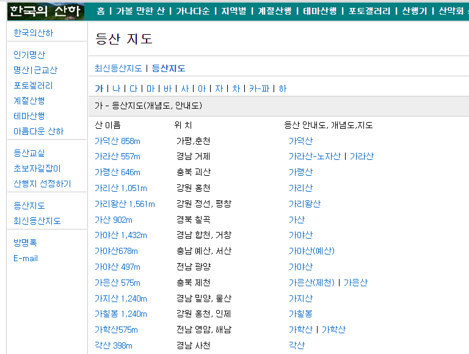The image size is (469, 354).
Task: Open 아름다운 산하 in the left sidebar
Action: [x=38, y=131]
